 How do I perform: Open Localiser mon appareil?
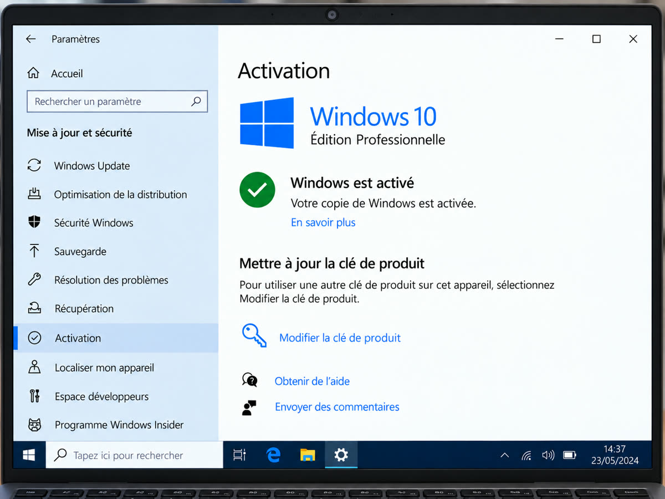click(x=104, y=368)
